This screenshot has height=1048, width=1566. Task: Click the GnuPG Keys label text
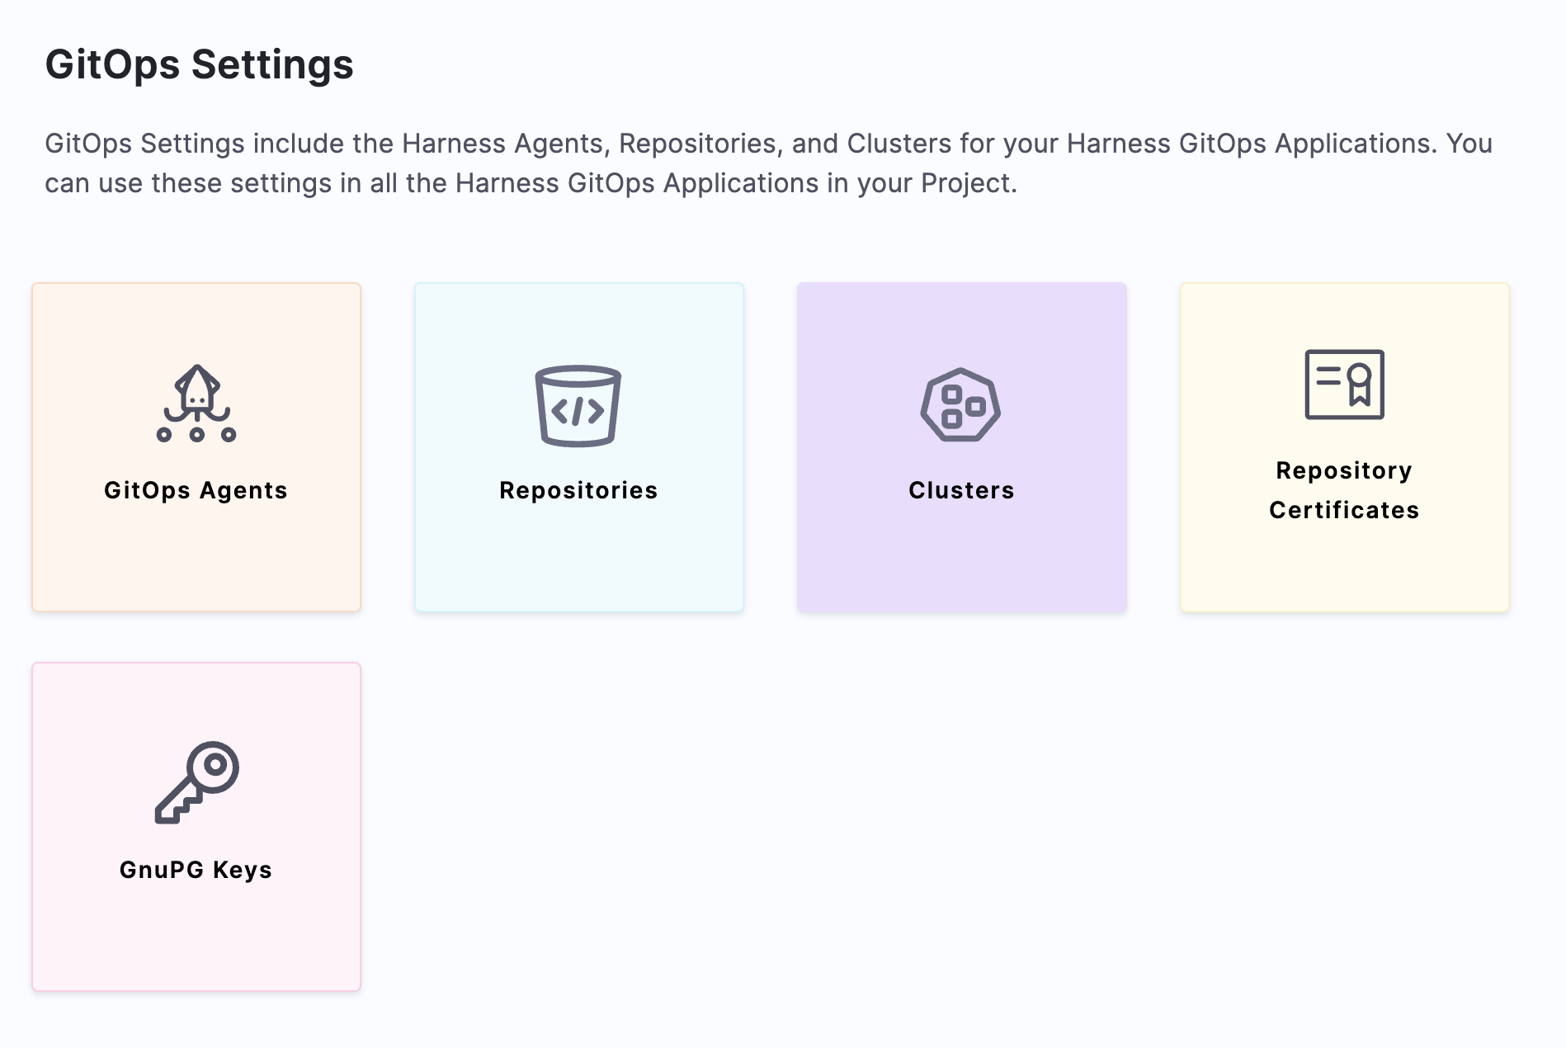[x=196, y=868]
